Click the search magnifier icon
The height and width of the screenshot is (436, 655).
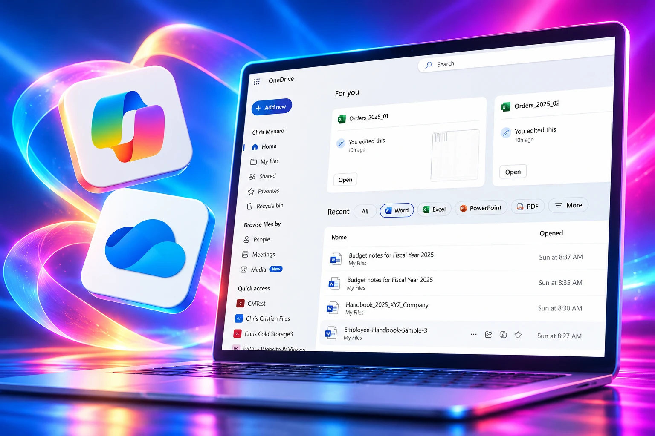click(x=429, y=65)
